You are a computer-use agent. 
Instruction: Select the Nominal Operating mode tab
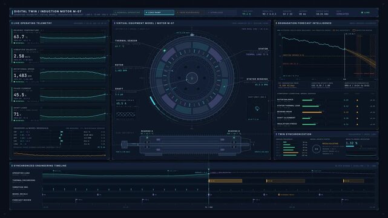pyautogui.click(x=128, y=12)
